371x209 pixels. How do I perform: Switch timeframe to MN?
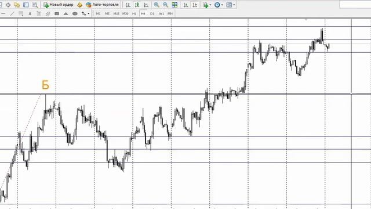pos(170,14)
